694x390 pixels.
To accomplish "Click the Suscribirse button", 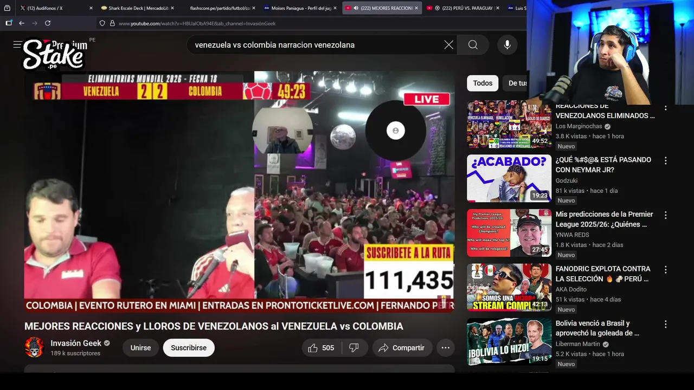I will tap(189, 348).
